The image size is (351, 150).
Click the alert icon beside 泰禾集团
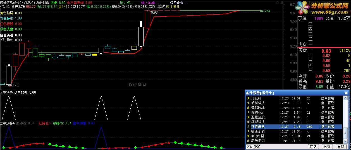248,141
